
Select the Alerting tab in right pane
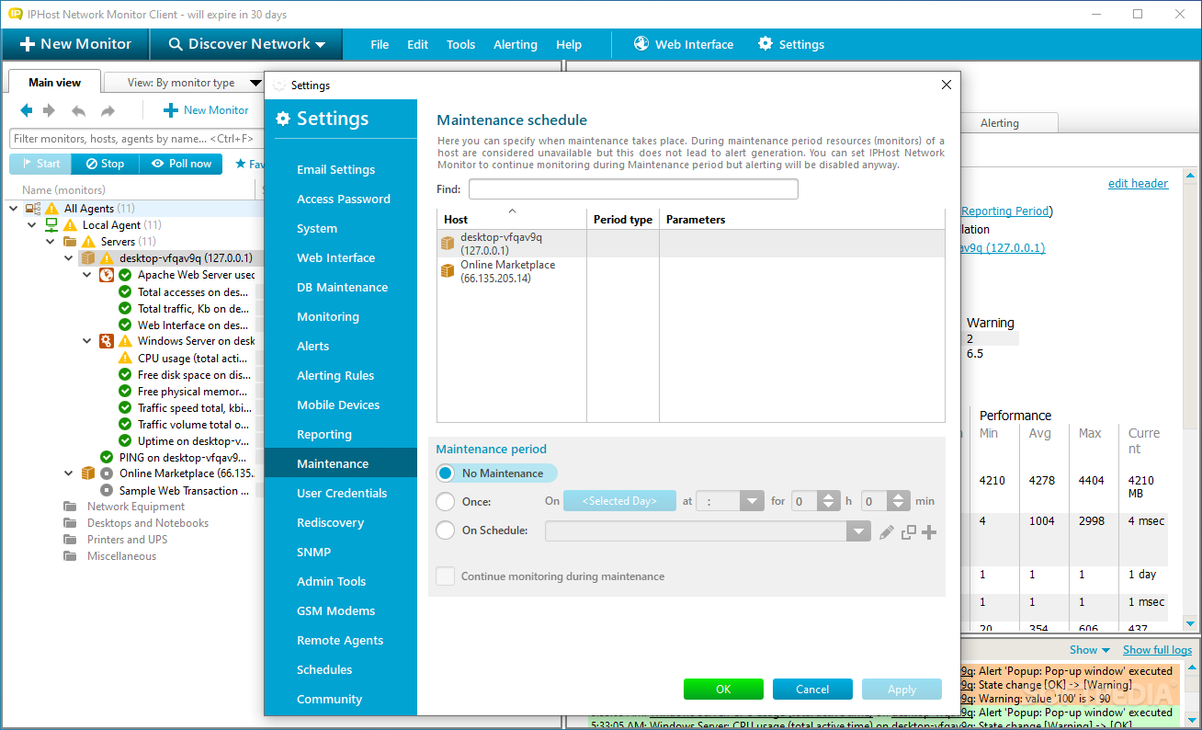[1000, 122]
